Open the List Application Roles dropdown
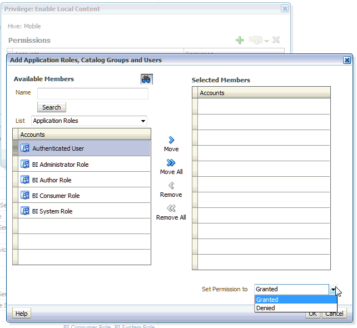Screen dimensions: 357x328 coord(143,121)
